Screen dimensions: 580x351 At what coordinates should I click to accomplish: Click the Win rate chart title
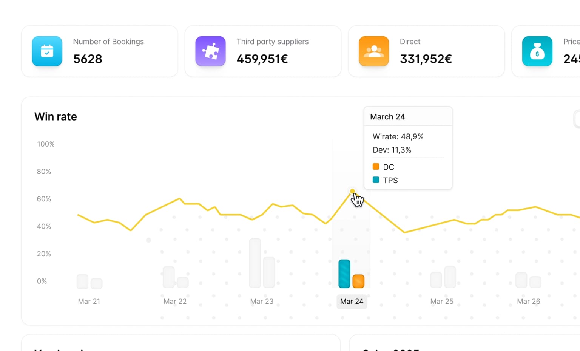(56, 116)
